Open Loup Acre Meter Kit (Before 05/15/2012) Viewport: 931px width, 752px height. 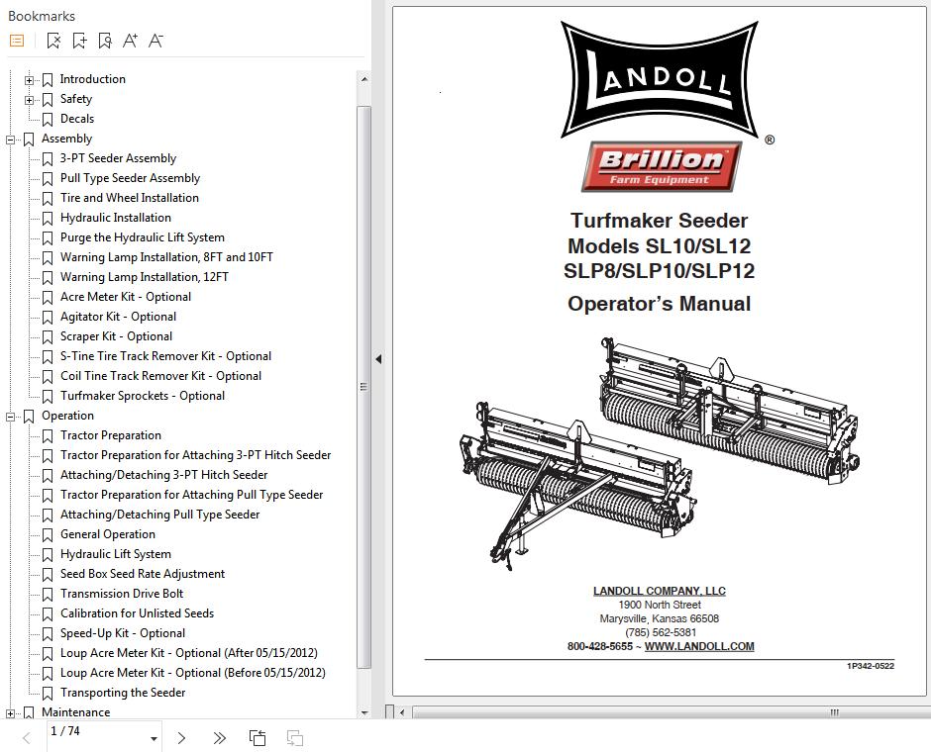click(193, 673)
